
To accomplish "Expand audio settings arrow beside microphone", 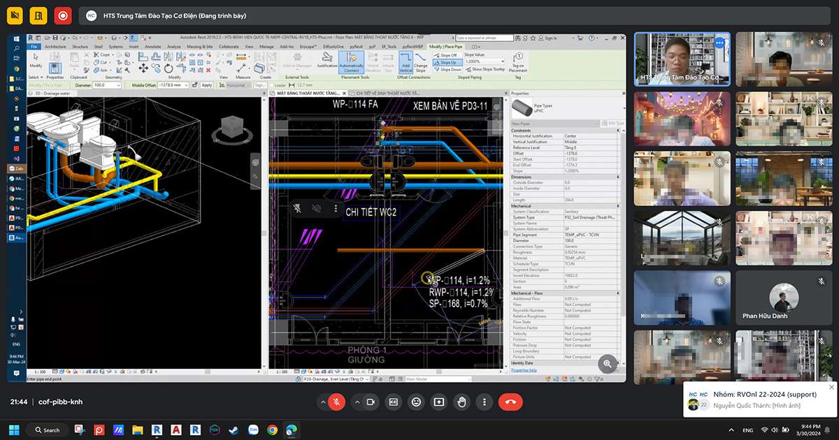I will (x=322, y=402).
